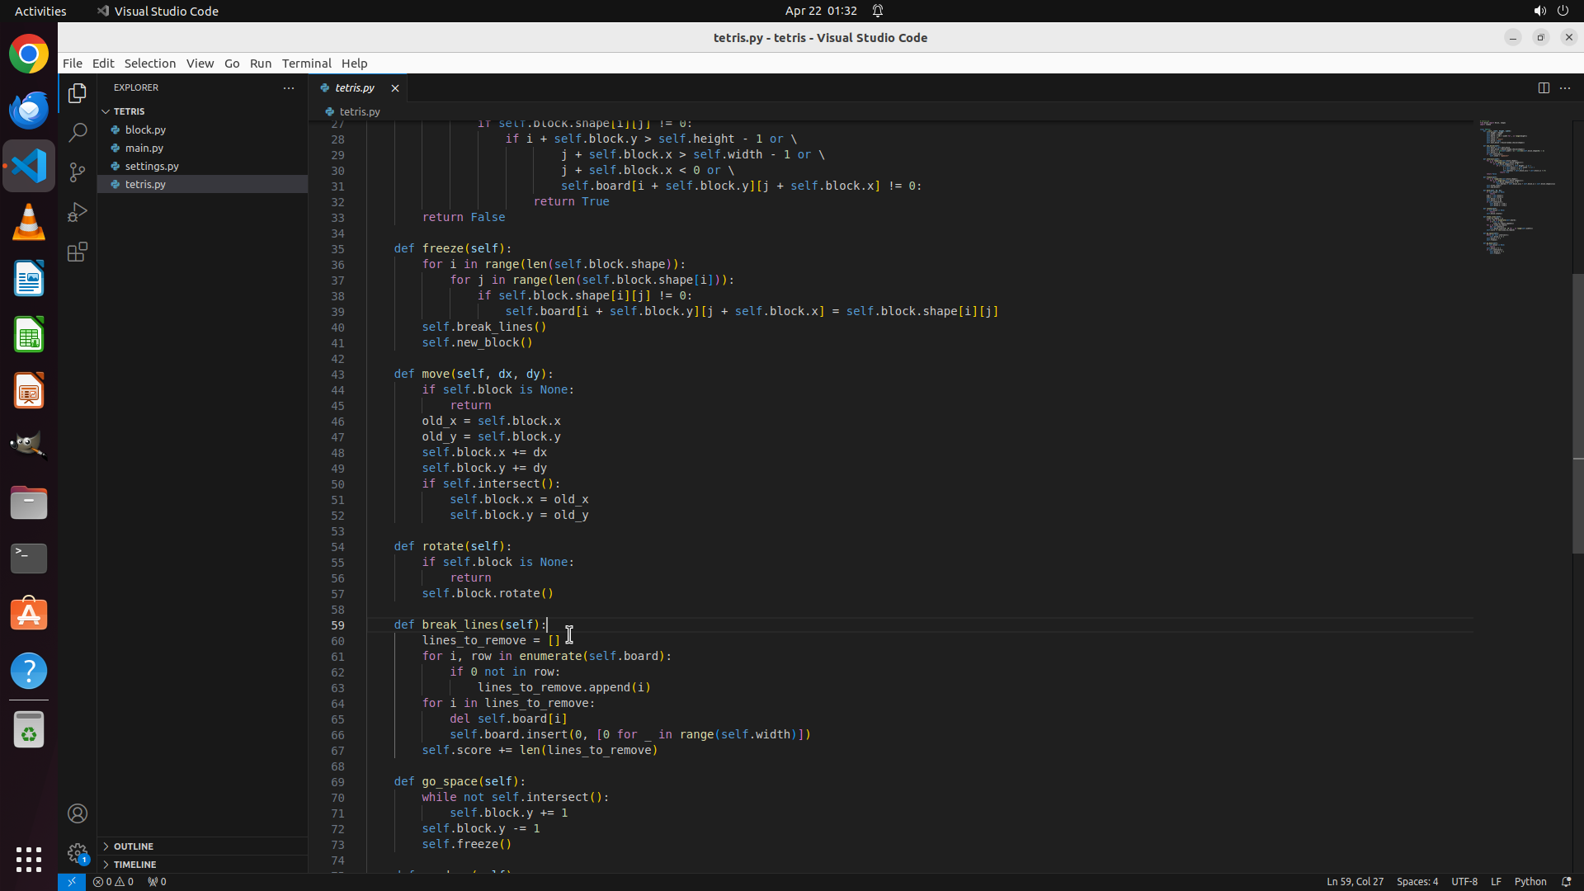The width and height of the screenshot is (1584, 891).
Task: Collapse the TETRIS folder tree
Action: pos(129,111)
